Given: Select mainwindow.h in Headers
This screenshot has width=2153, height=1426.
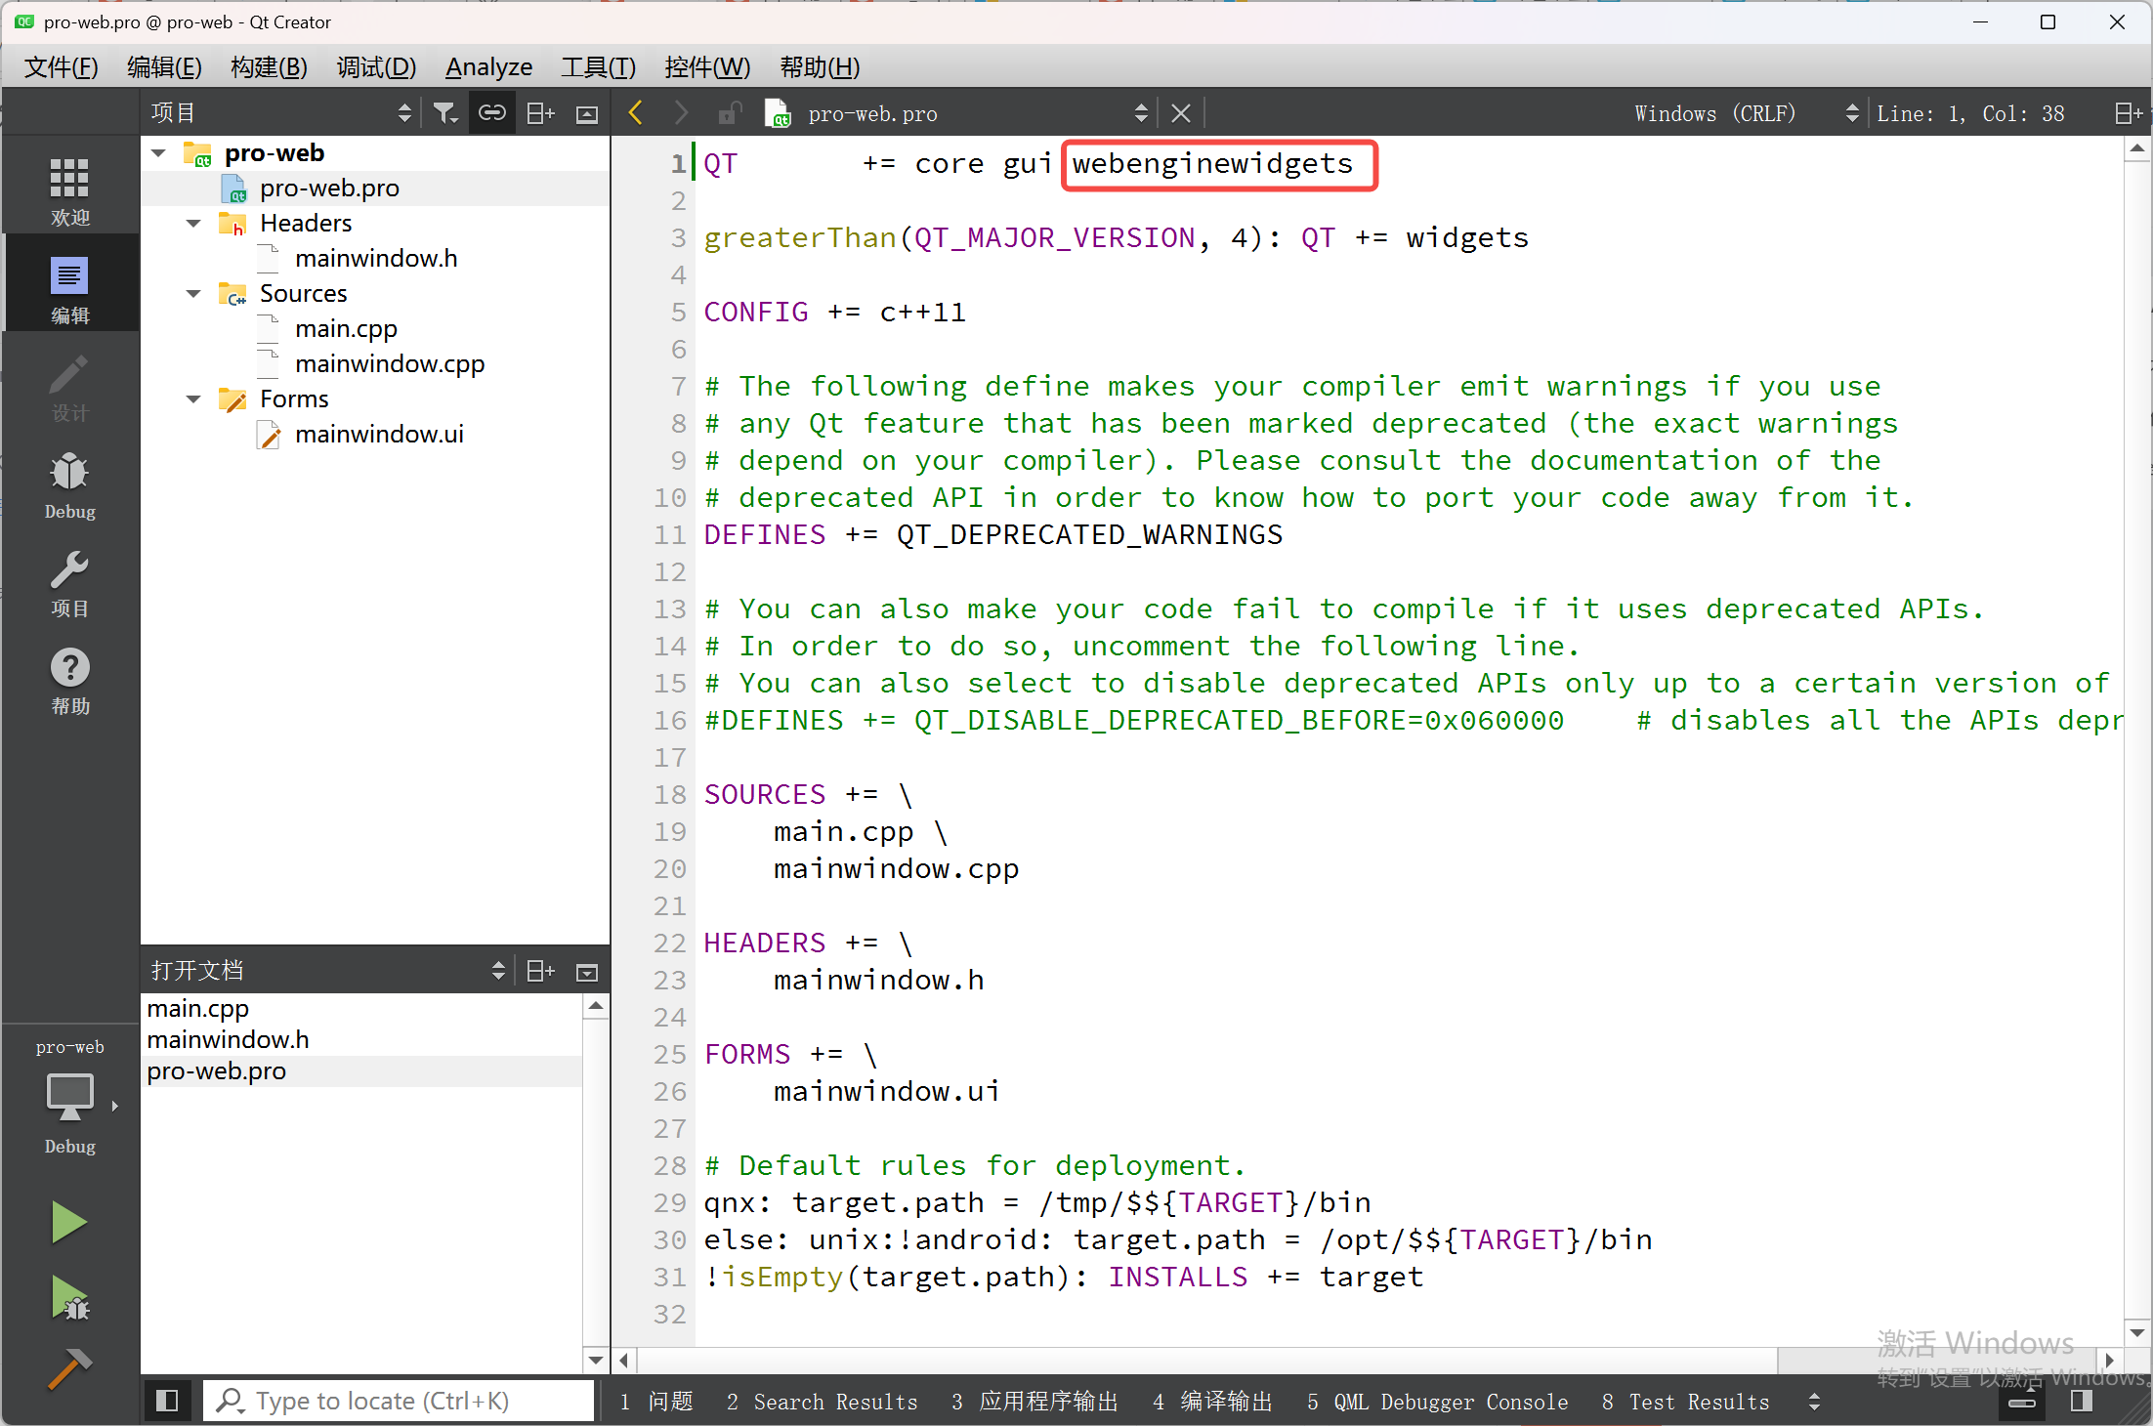Looking at the screenshot, I should [376, 259].
